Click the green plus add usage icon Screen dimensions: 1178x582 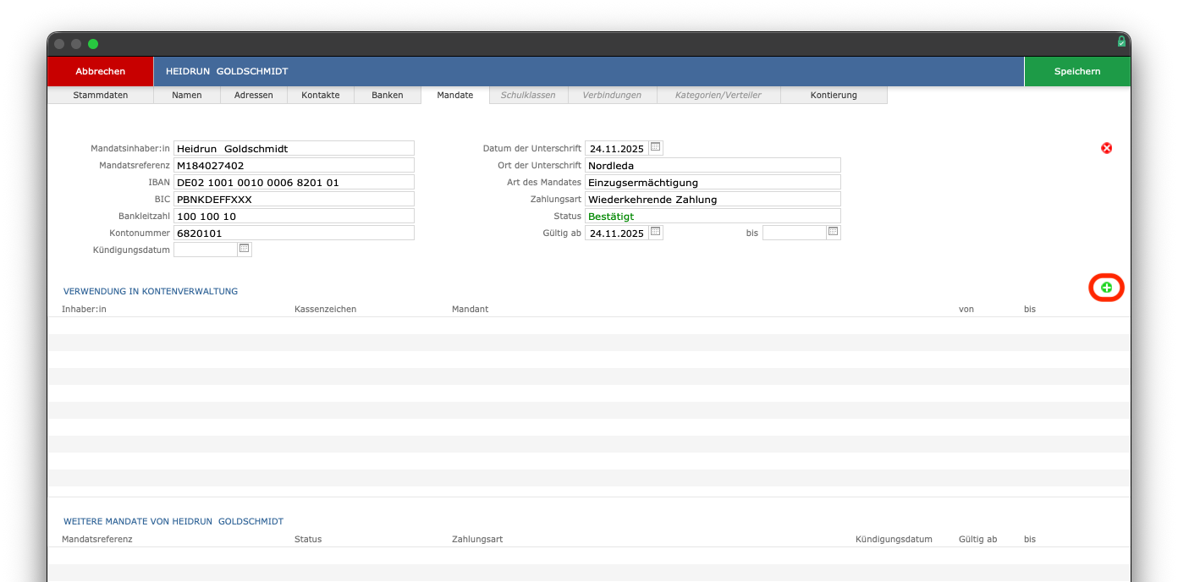tap(1106, 288)
